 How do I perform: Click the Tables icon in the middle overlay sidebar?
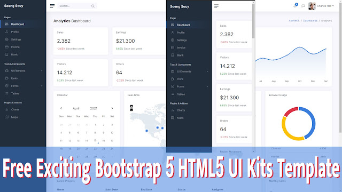pos(173,94)
